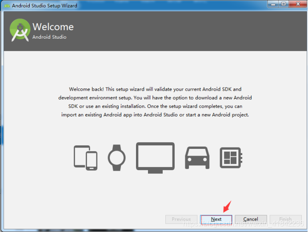Viewport: 308px width, 232px height.
Task: Click the Next button
Action: (x=216, y=219)
